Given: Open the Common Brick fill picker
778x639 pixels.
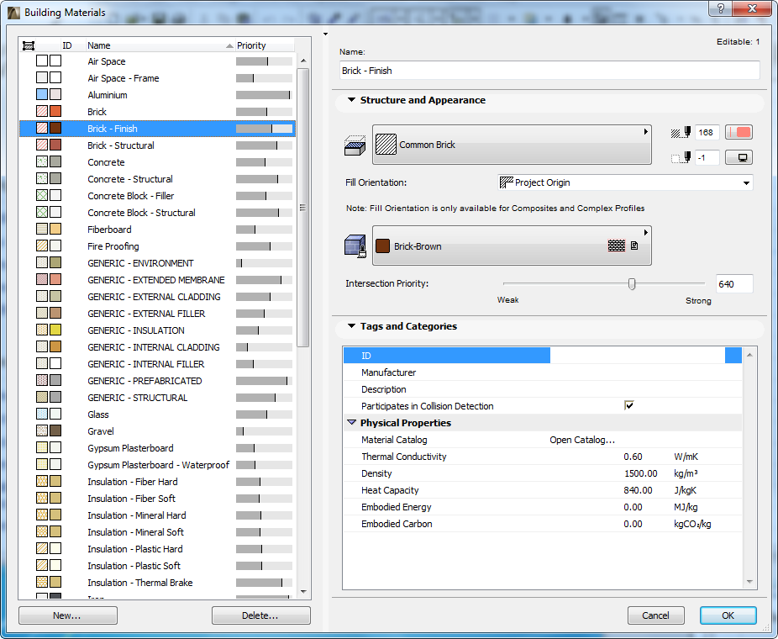Looking at the screenshot, I should (512, 145).
